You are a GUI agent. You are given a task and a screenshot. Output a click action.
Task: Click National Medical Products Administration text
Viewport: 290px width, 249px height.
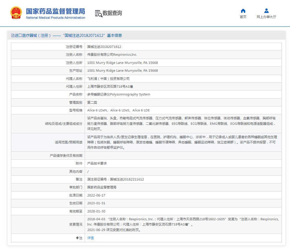pyautogui.click(x=55, y=18)
